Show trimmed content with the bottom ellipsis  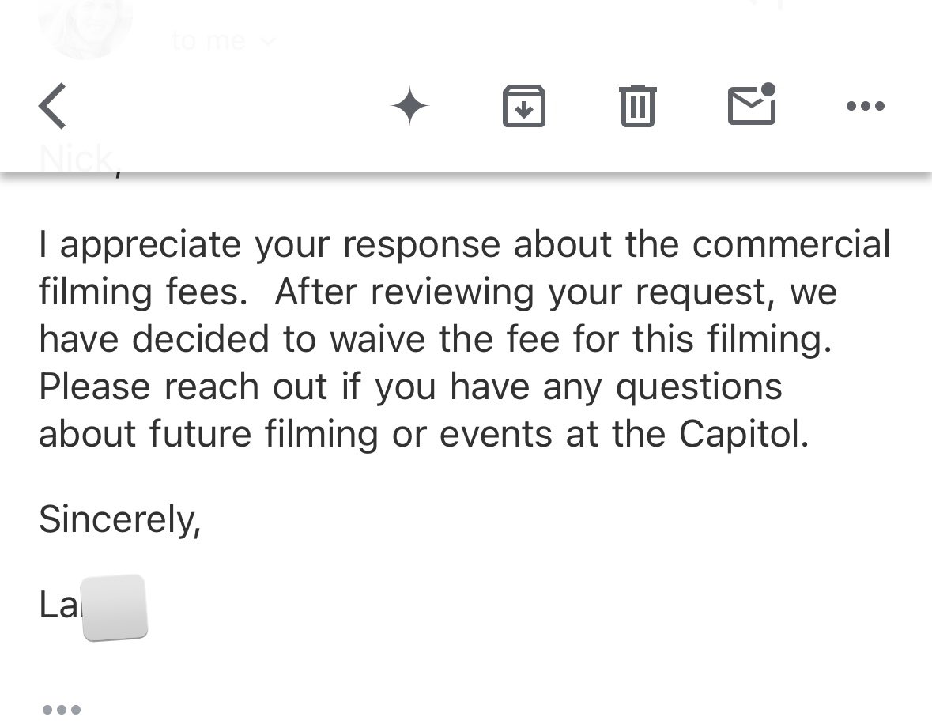(61, 710)
